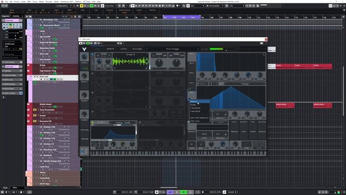This screenshot has width=346, height=195.
Task: Switch to the Visibility tab
Action: [16, 16]
